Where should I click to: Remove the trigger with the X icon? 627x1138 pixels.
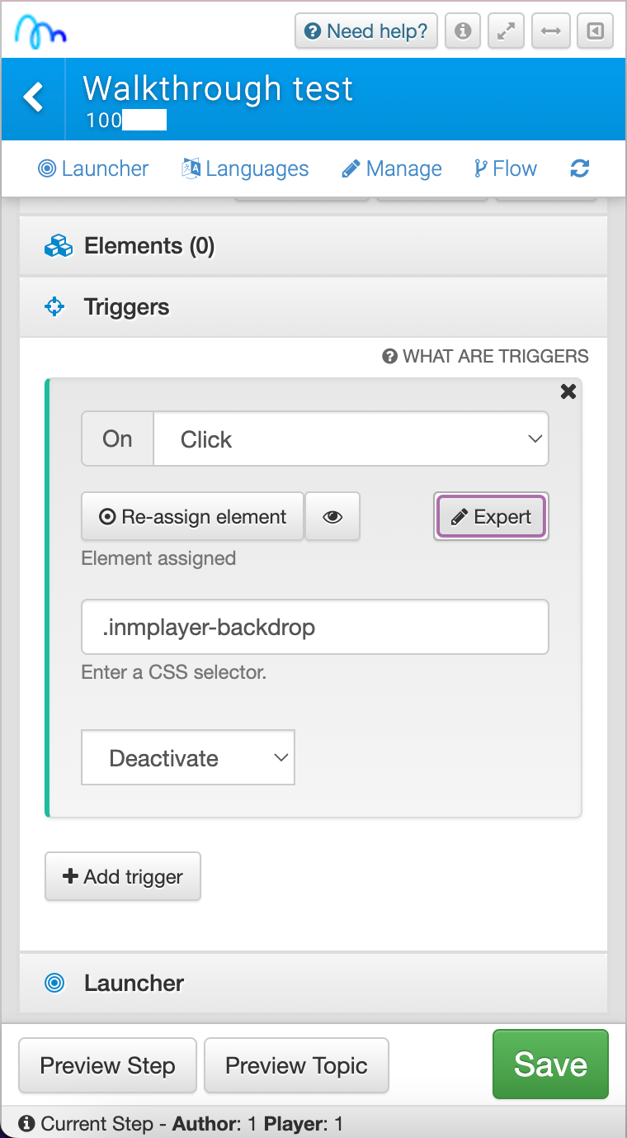(x=568, y=391)
